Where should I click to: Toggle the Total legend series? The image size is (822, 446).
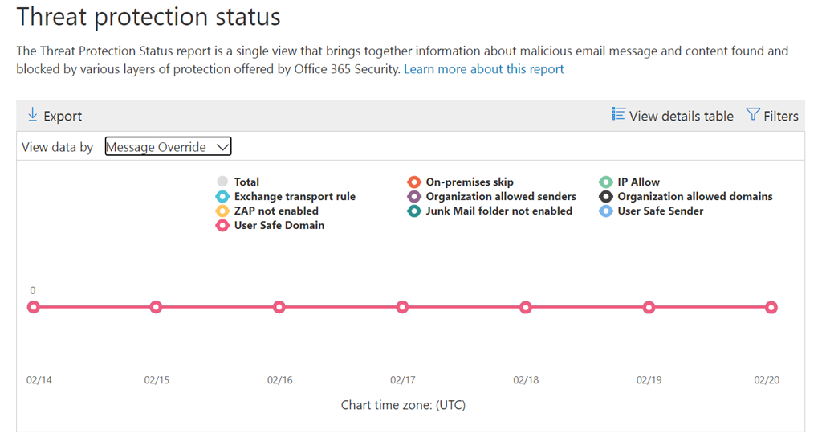(222, 182)
